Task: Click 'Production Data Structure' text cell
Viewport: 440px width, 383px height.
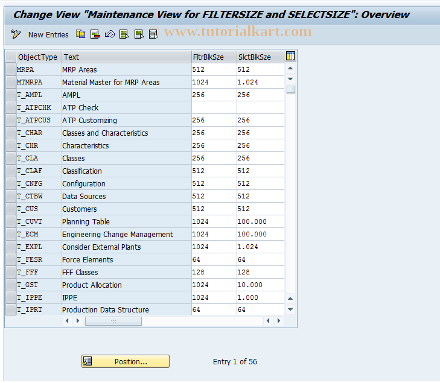Action: [127, 309]
